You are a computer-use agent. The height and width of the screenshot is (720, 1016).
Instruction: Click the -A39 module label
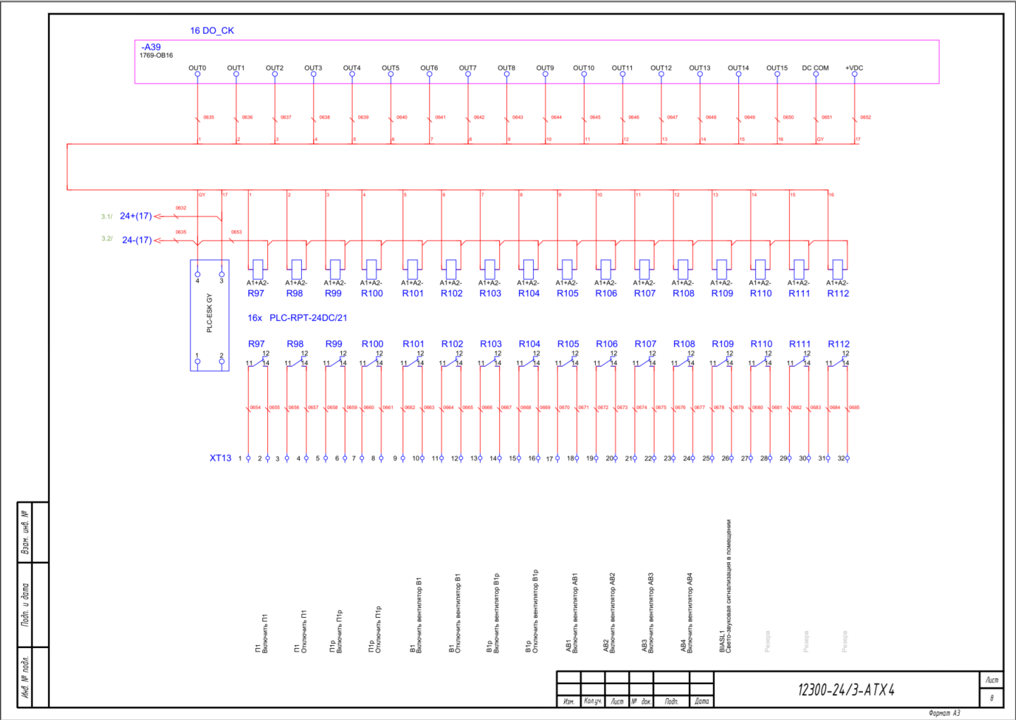pos(151,47)
